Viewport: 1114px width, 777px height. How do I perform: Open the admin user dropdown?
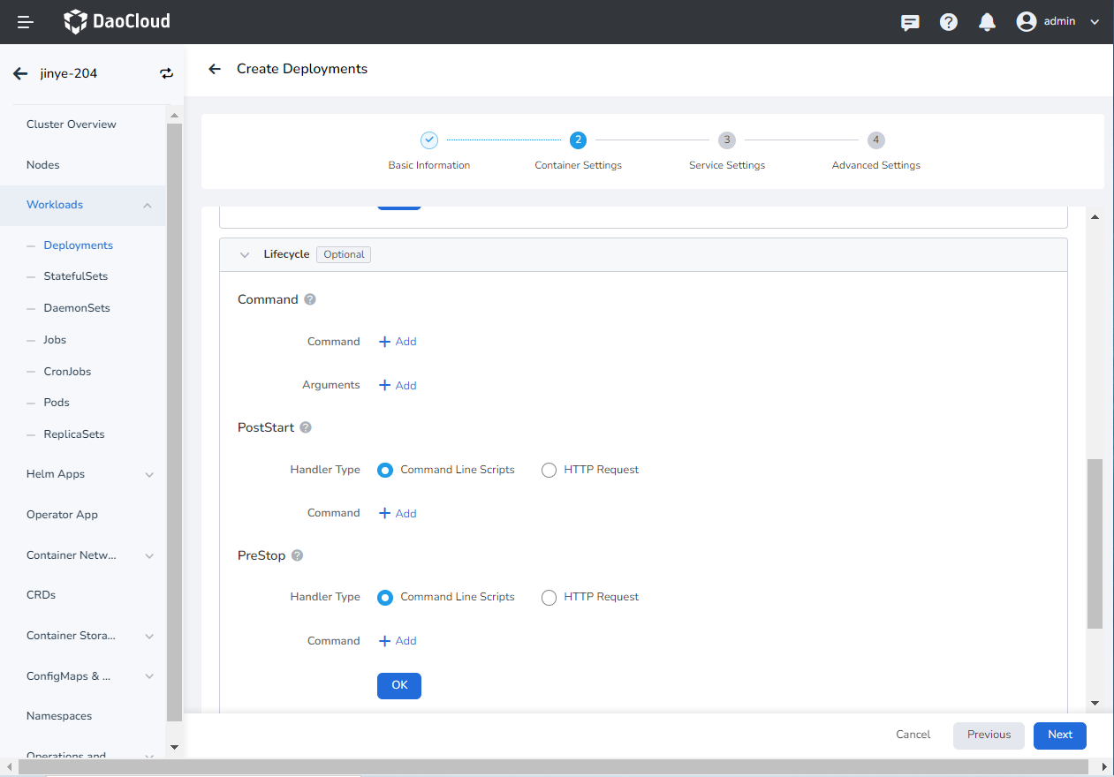coord(1057,22)
